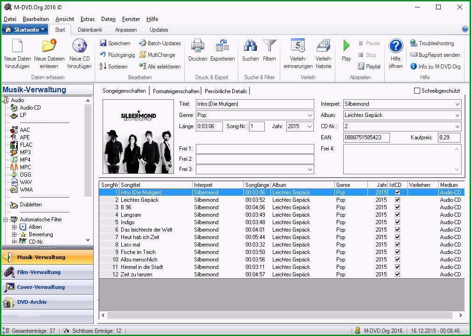Click Neue CD hinzufügen disc icon
This screenshot has width=471, height=336.
pyautogui.click(x=79, y=46)
